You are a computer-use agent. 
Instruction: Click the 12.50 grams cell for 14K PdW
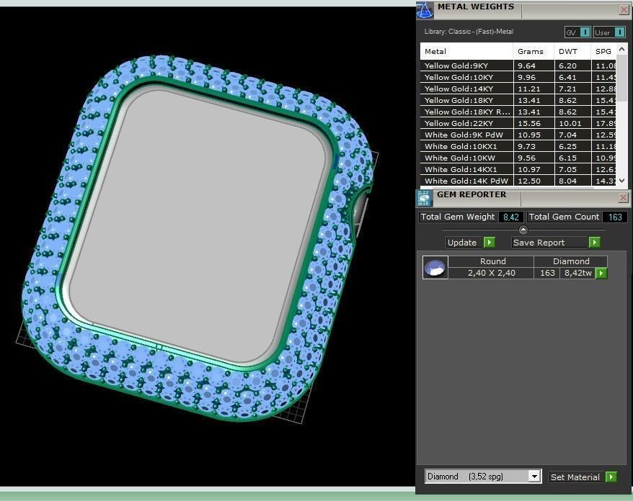[x=534, y=181]
